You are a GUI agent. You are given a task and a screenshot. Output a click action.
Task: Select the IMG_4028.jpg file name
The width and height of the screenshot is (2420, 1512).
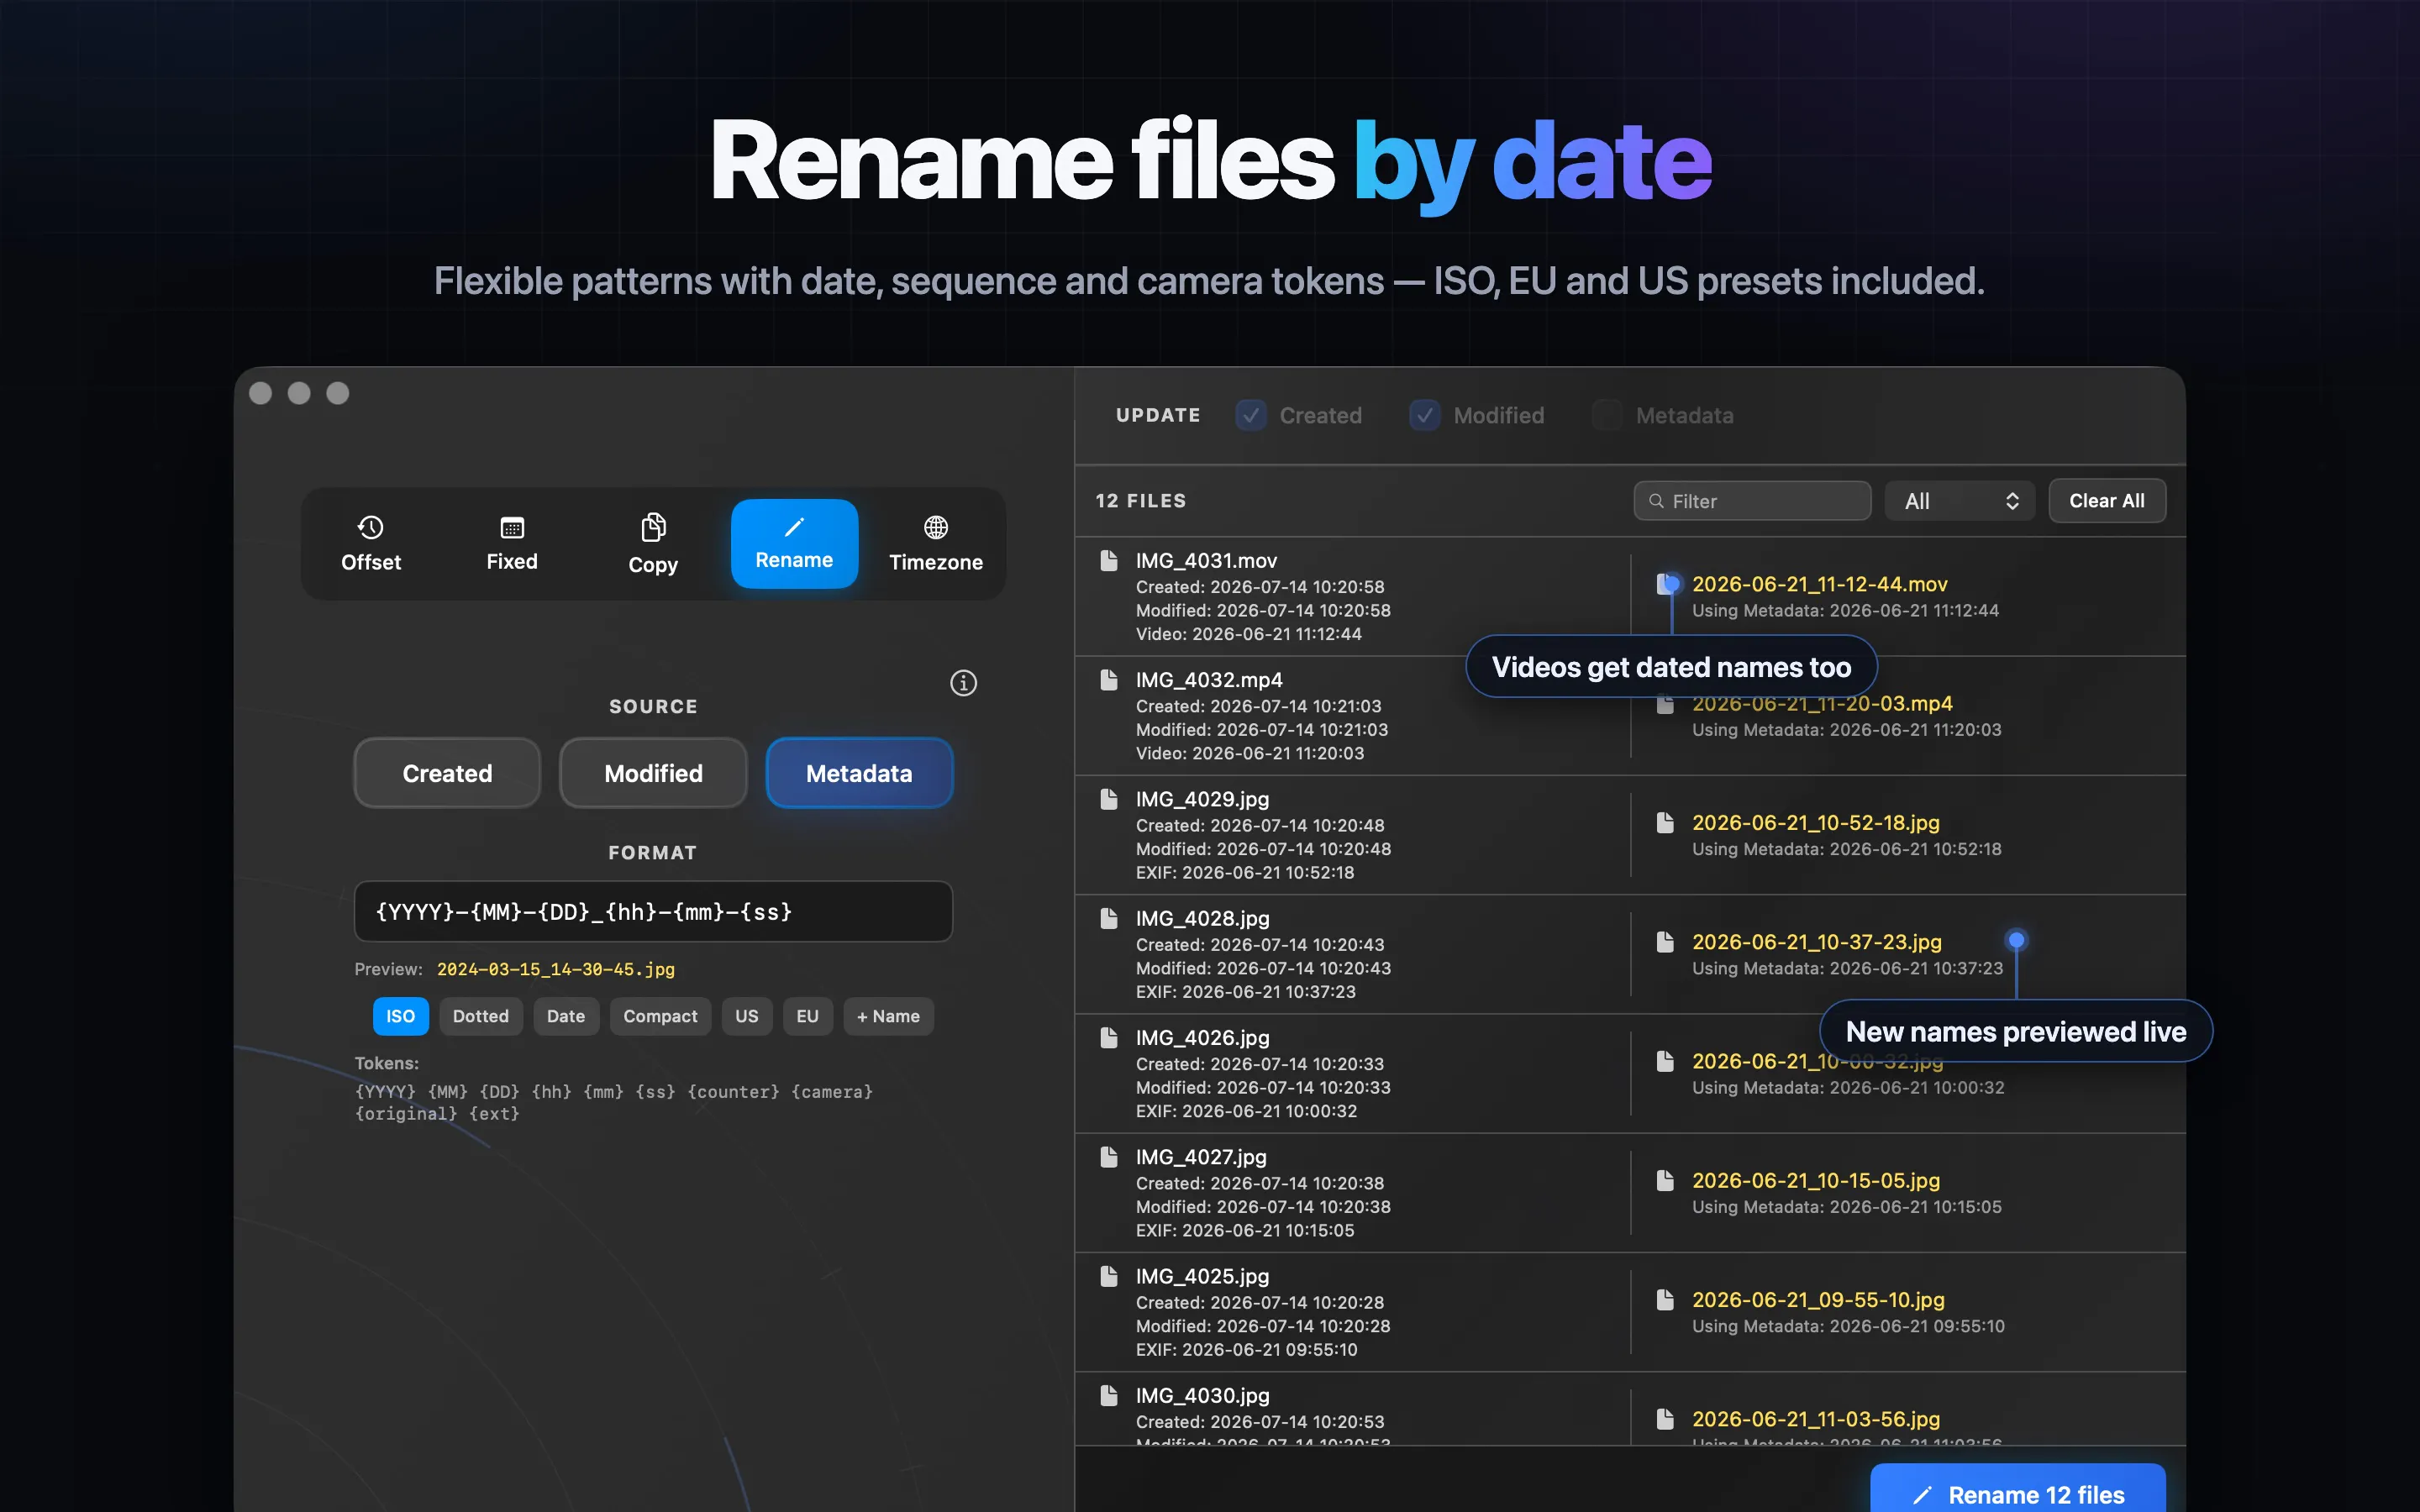point(1202,918)
